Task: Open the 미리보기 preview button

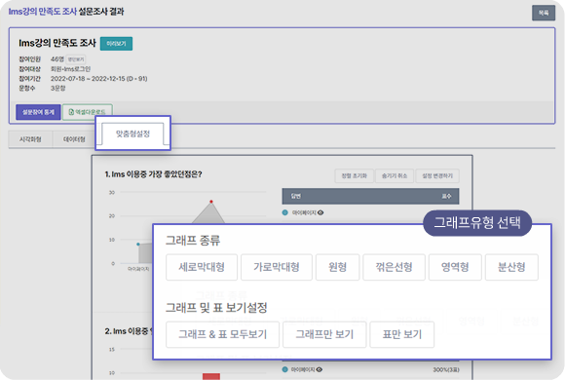Action: (116, 44)
